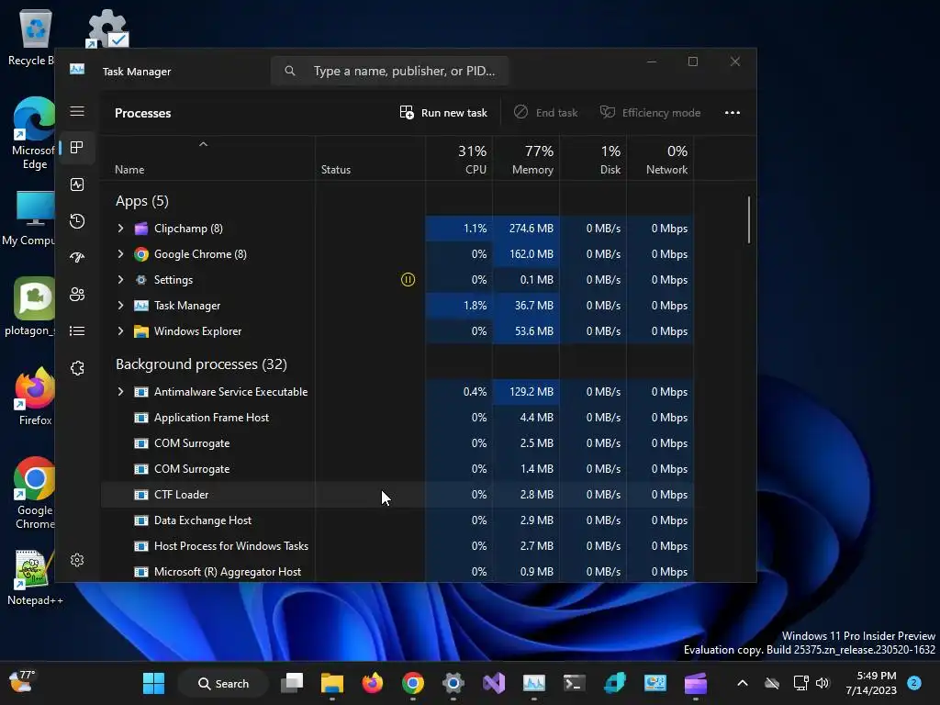940x705 pixels.
Task: Click the Windows Start button on taskbar
Action: pyautogui.click(x=153, y=683)
